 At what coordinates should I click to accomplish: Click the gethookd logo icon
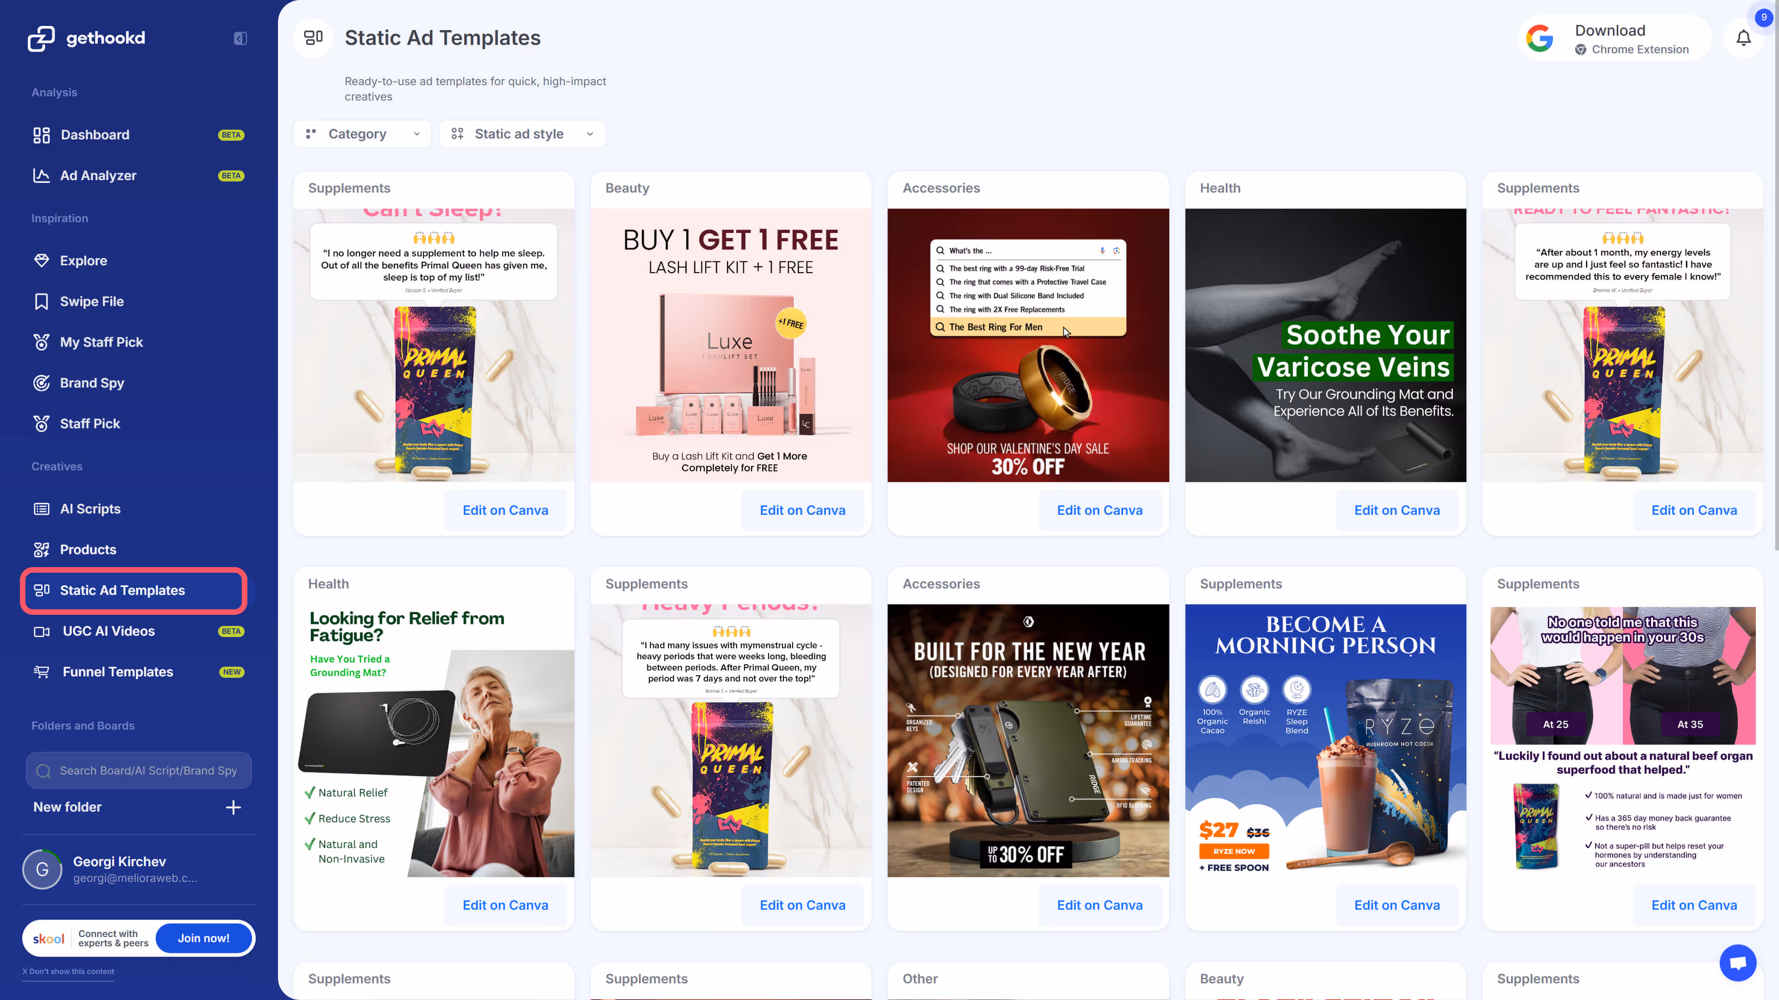pos(41,38)
